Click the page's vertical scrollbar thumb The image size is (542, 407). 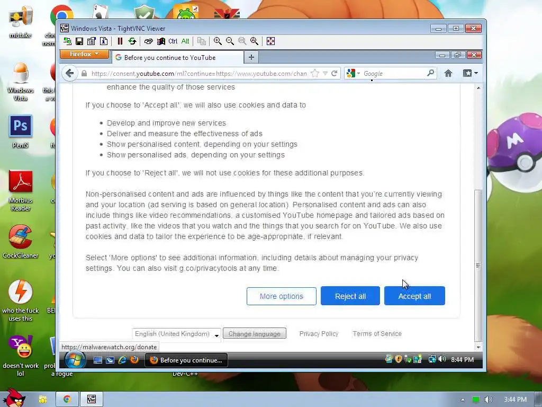478,266
